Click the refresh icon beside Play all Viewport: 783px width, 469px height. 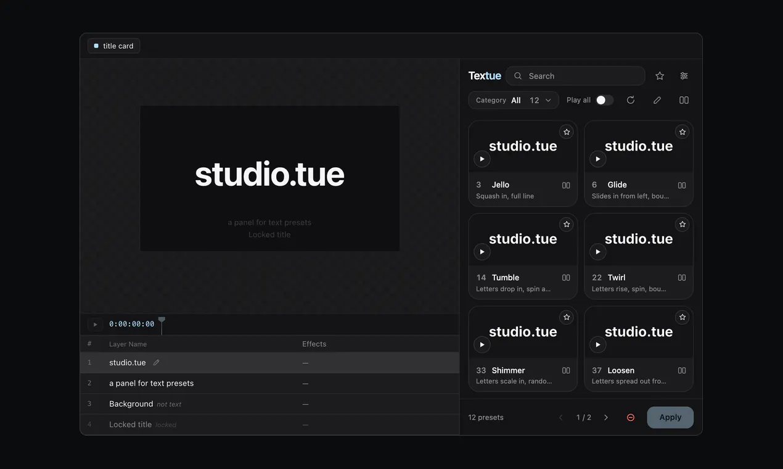point(631,100)
